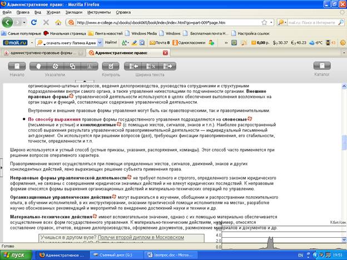Click the site icon in address bar
The width and height of the screenshot is (347, 260).
[x=71, y=22]
